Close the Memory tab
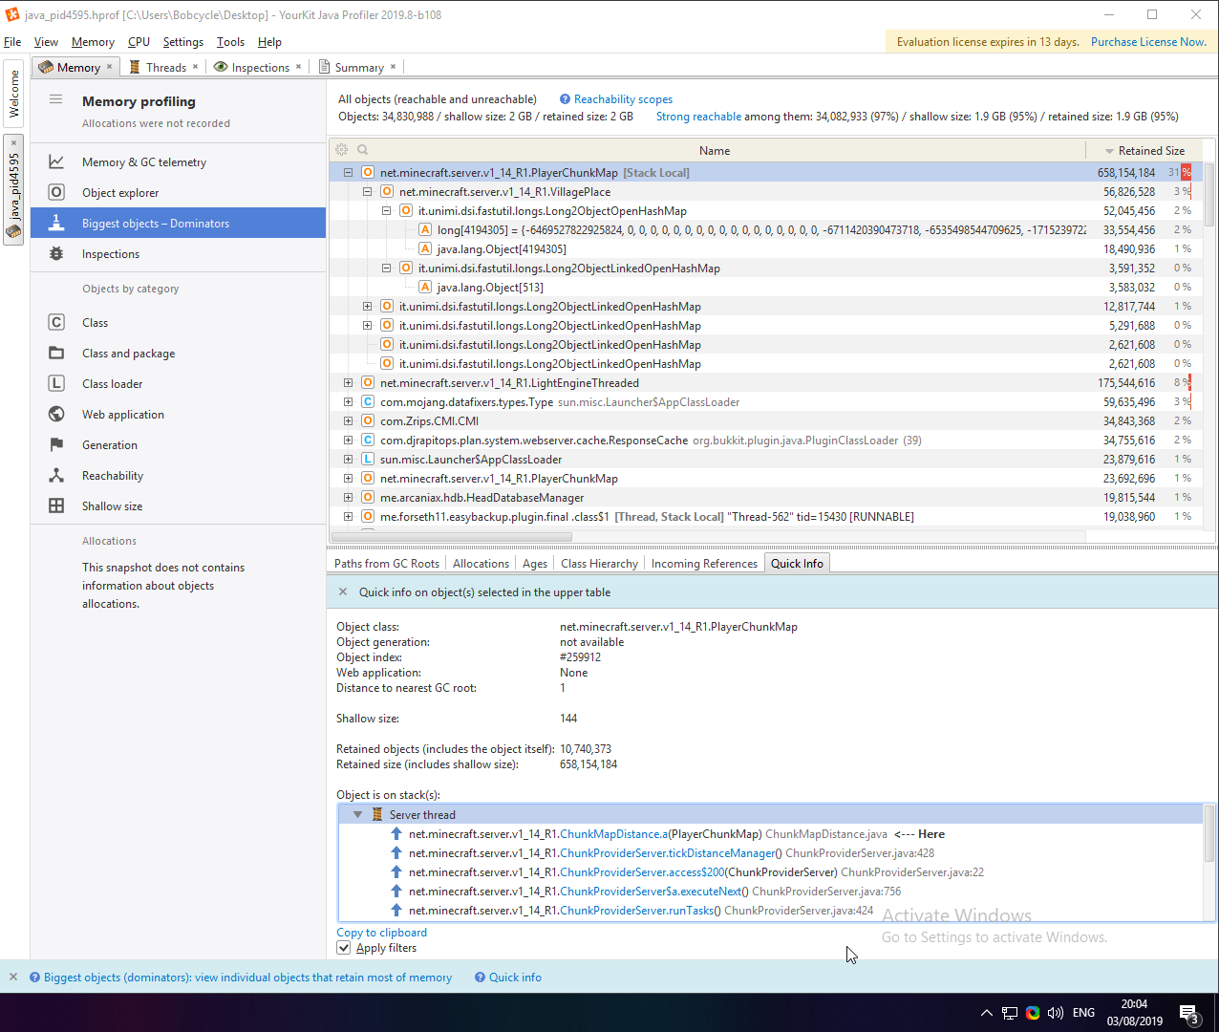Viewport: 1219px width, 1032px height. click(110, 67)
